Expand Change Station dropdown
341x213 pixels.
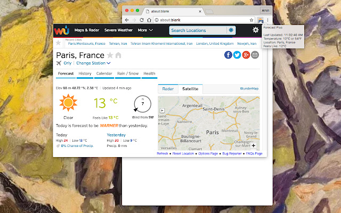click(93, 63)
